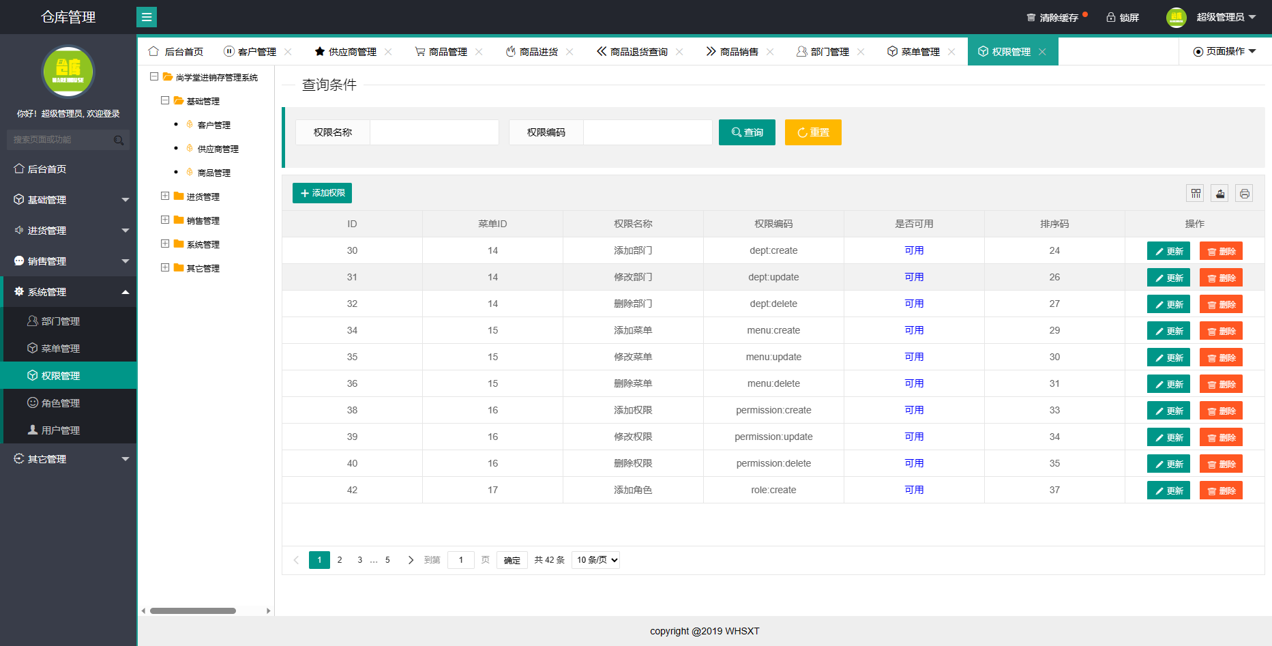
Task: Open 角色管理 in the sidebar menu
Action: tap(61, 403)
